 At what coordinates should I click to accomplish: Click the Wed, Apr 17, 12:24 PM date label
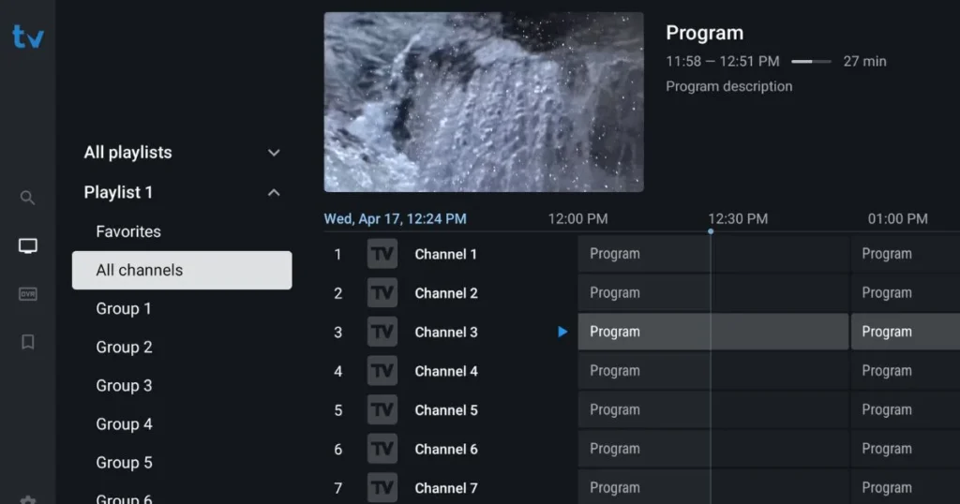click(x=395, y=219)
